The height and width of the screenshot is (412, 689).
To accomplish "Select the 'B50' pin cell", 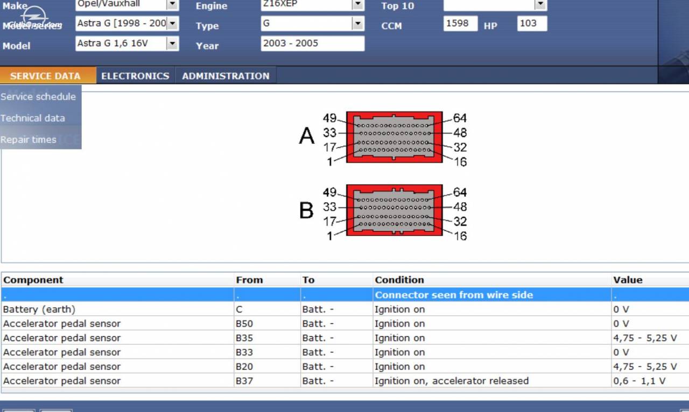I will 244,324.
